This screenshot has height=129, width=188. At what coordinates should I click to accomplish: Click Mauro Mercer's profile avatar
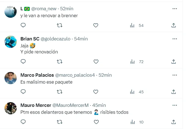coord(11,108)
